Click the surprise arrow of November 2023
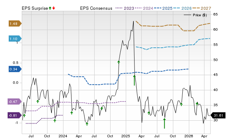Viewport: 232px width, 138px height. [55, 121]
